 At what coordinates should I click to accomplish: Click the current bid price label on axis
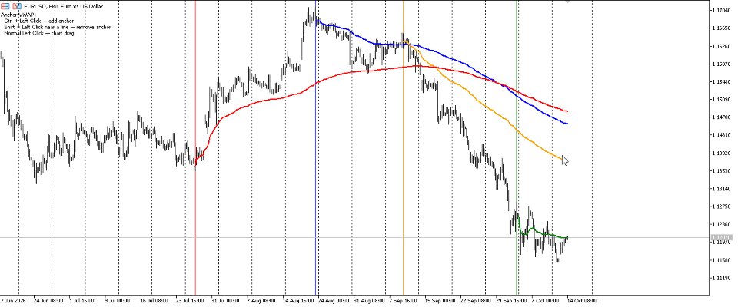pyautogui.click(x=720, y=238)
